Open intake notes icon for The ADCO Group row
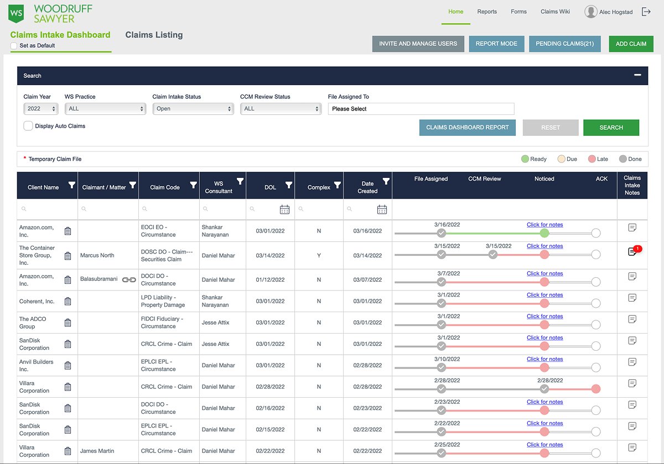 (x=632, y=319)
